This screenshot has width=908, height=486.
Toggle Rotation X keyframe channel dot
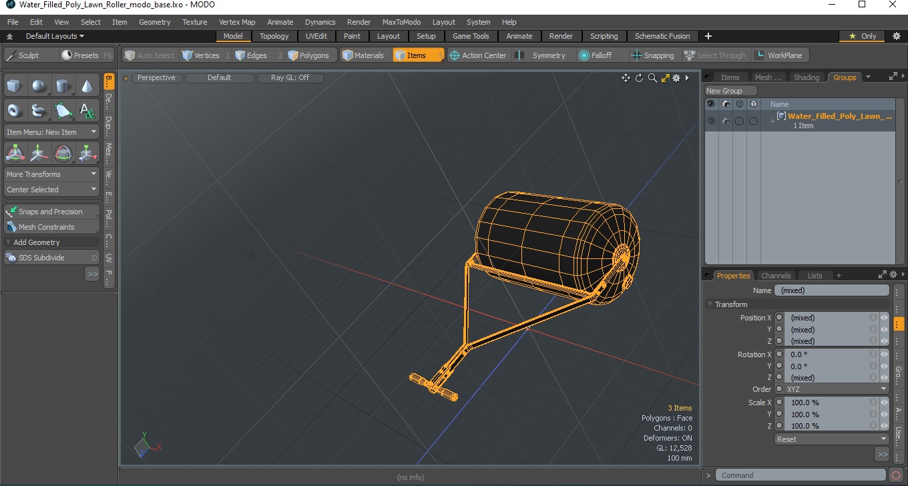[778, 354]
